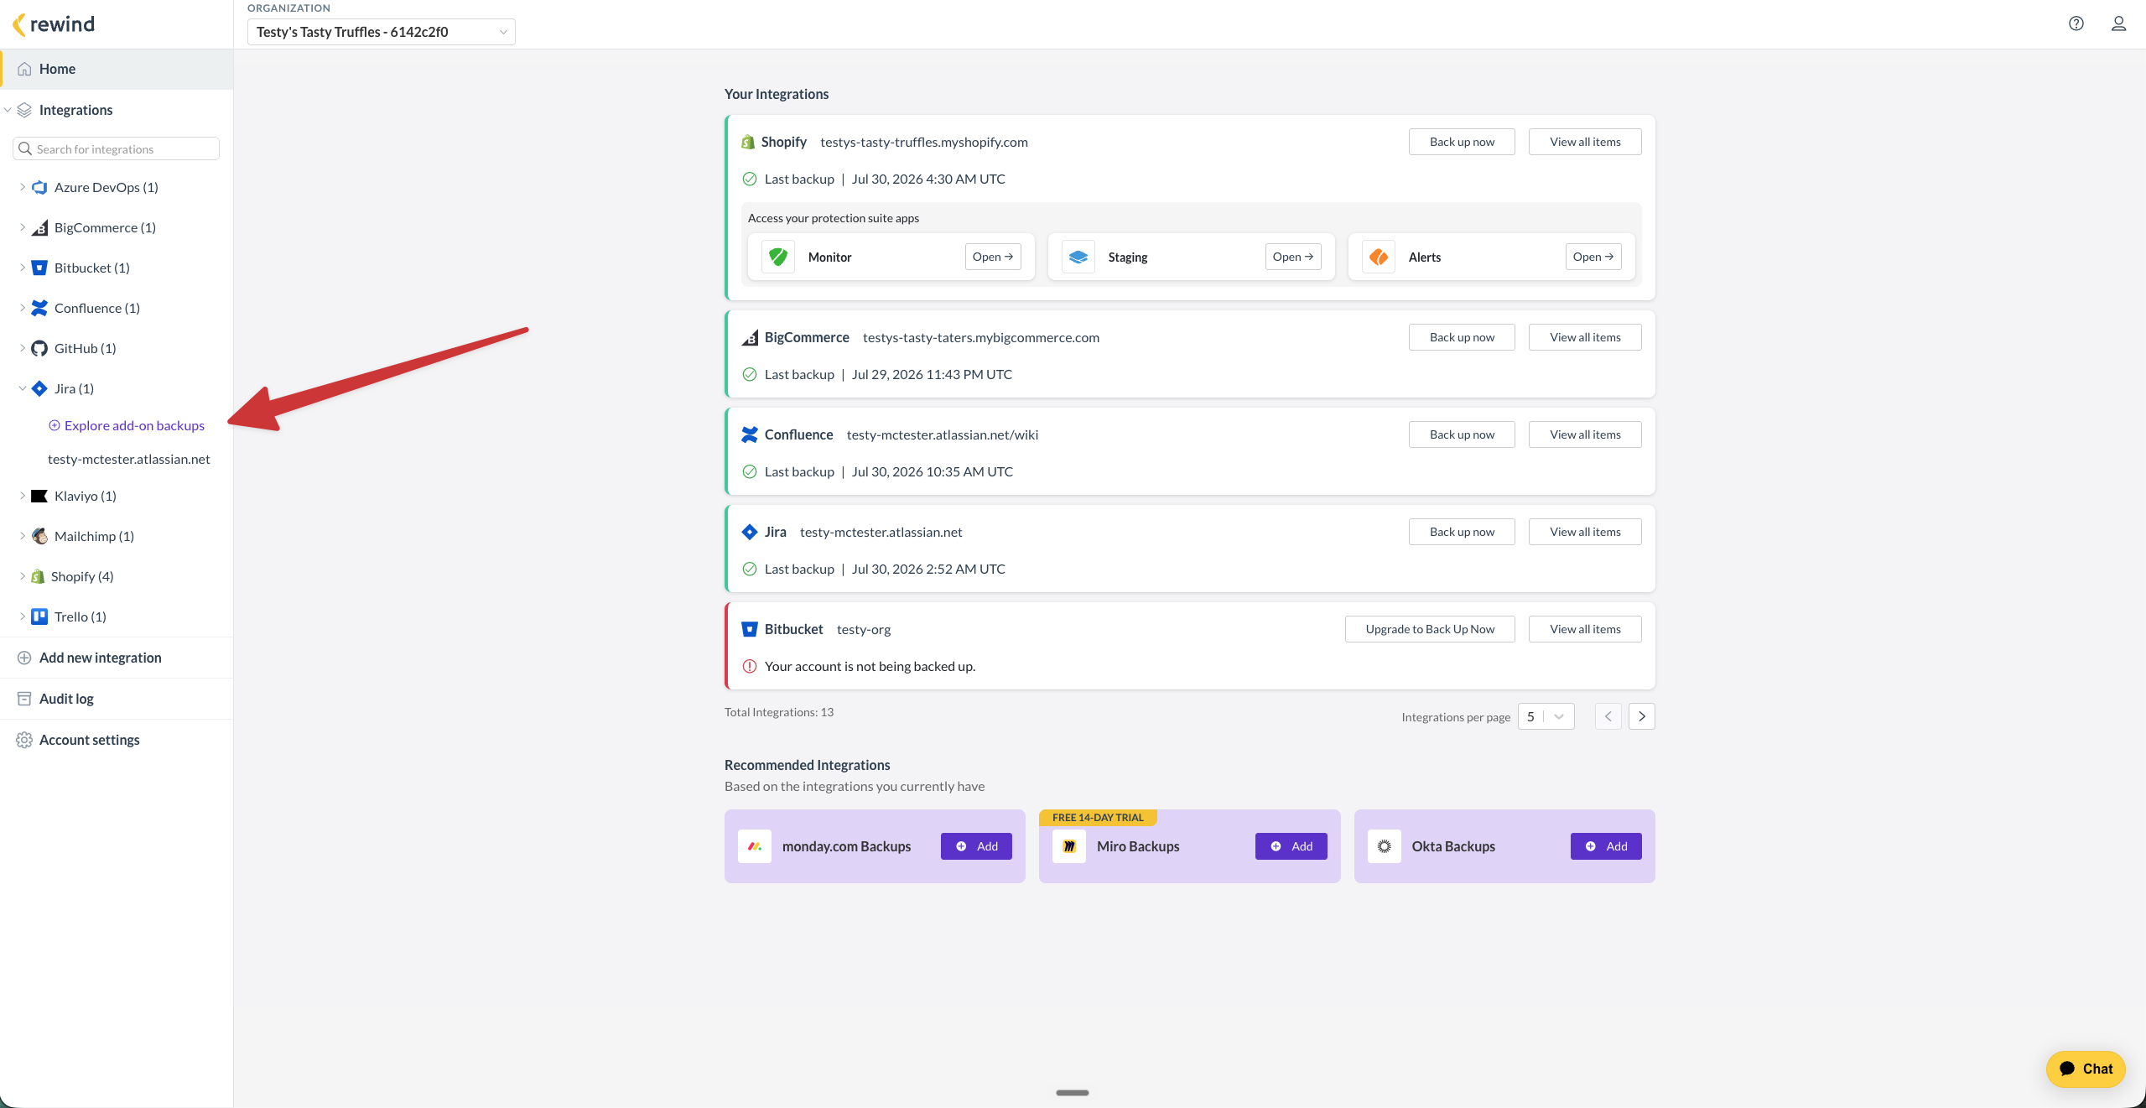Collapse the Integrations section chevron
The height and width of the screenshot is (1108, 2146).
(x=8, y=110)
